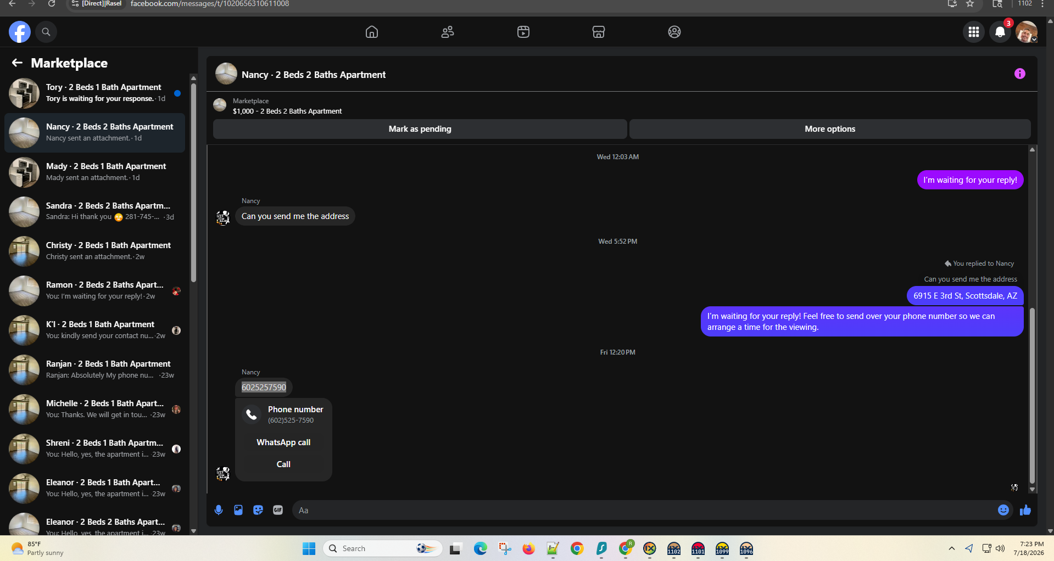The image size is (1054, 561).
Task: Open the Facebook Home feed icon
Action: [x=372, y=32]
